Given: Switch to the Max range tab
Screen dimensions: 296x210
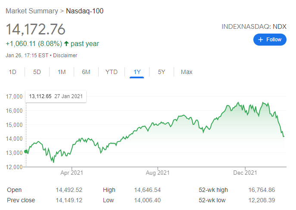Looking at the screenshot, I should [x=187, y=72].
